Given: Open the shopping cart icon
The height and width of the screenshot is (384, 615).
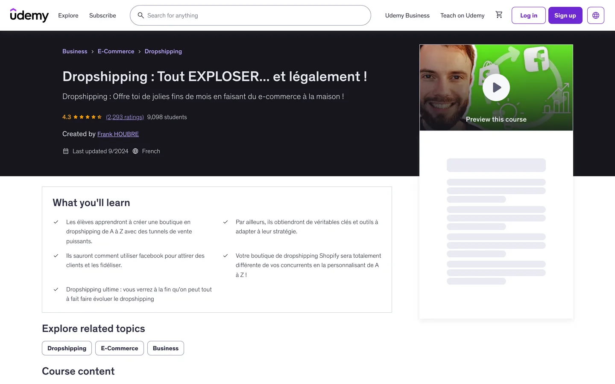Looking at the screenshot, I should point(499,15).
